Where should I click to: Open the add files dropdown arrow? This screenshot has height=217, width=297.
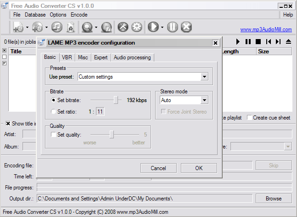(27, 27)
